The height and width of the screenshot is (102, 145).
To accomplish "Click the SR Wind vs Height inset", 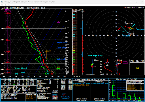I will pos(122,67).
